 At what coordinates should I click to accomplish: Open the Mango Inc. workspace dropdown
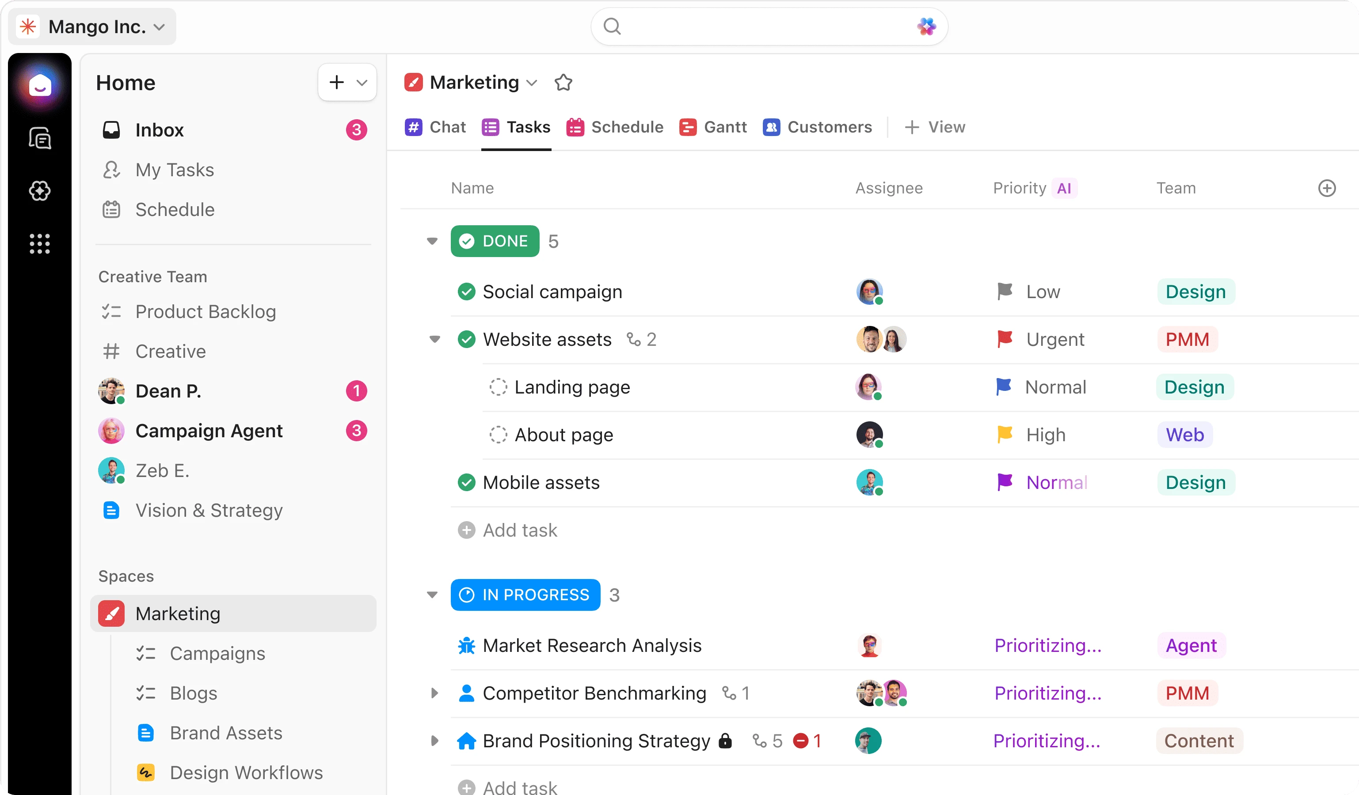(x=159, y=26)
